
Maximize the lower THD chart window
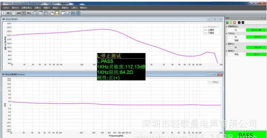[x=215, y=75]
